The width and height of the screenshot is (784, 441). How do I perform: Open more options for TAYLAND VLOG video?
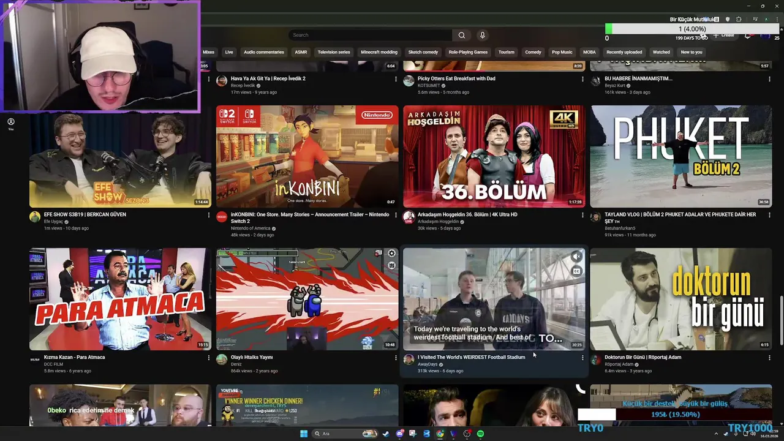(769, 215)
